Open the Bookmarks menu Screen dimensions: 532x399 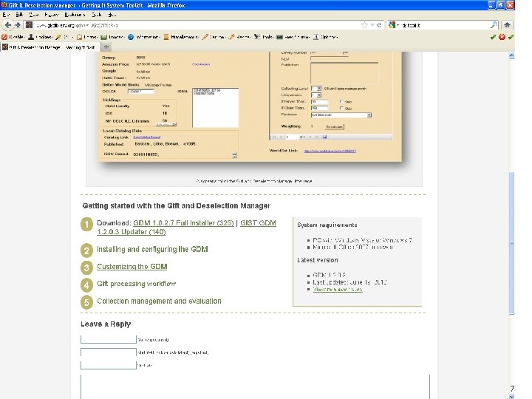click(75, 15)
